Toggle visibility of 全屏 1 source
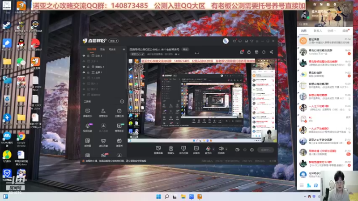The width and height of the screenshot is (358, 201). click(84, 72)
